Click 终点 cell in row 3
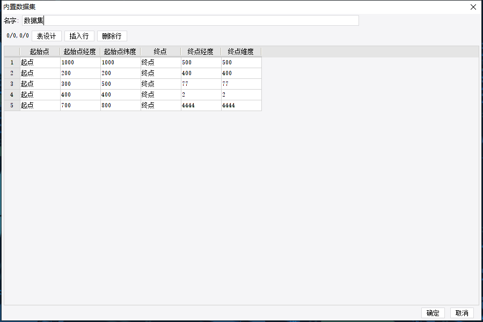Screen dimensions: 483x322 coord(161,84)
